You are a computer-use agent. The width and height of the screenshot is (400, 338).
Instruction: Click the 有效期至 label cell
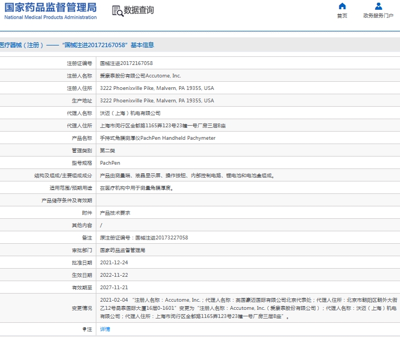pos(82,288)
